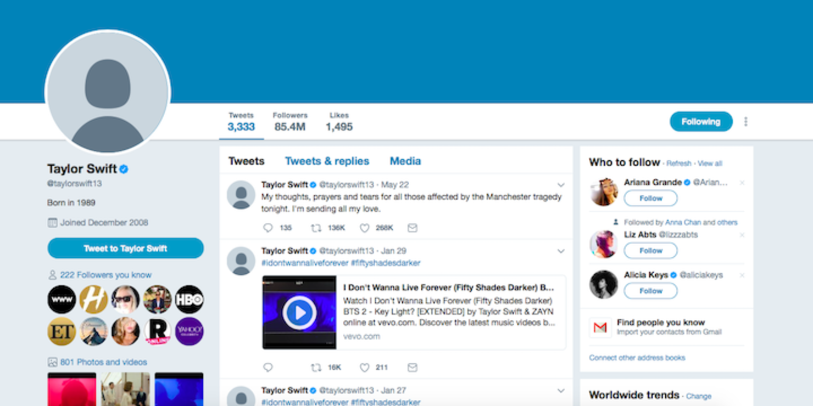This screenshot has height=406, width=813.
Task: Click Tweet to Taylor Swift button
Action: coord(126,249)
